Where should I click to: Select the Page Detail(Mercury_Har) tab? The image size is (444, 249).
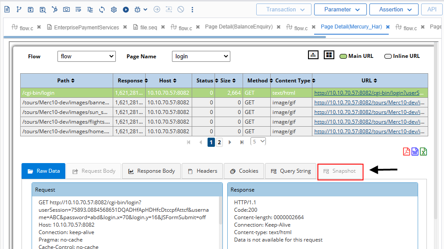coord(351,27)
